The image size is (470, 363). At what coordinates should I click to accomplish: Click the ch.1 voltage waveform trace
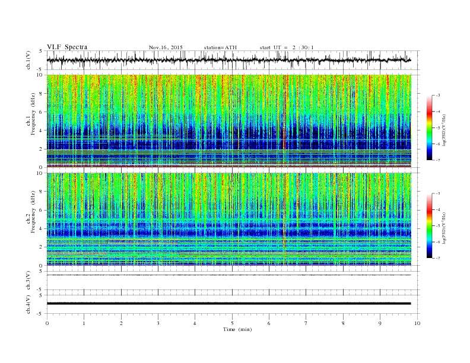pos(229,60)
